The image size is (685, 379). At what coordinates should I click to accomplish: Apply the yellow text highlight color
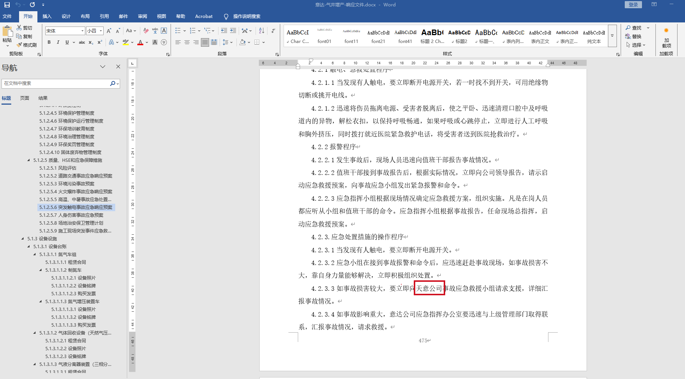pyautogui.click(x=125, y=42)
